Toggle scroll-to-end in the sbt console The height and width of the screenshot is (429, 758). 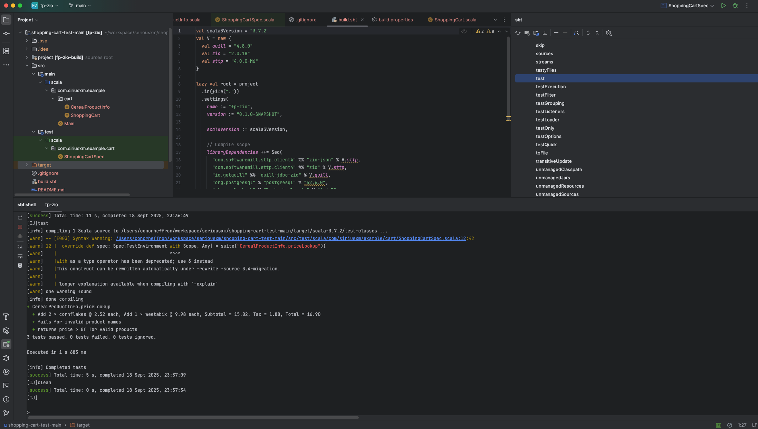[x=20, y=247]
